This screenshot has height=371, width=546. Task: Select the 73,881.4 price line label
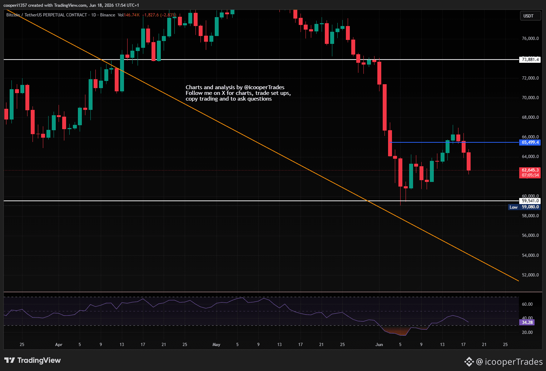pyautogui.click(x=530, y=60)
